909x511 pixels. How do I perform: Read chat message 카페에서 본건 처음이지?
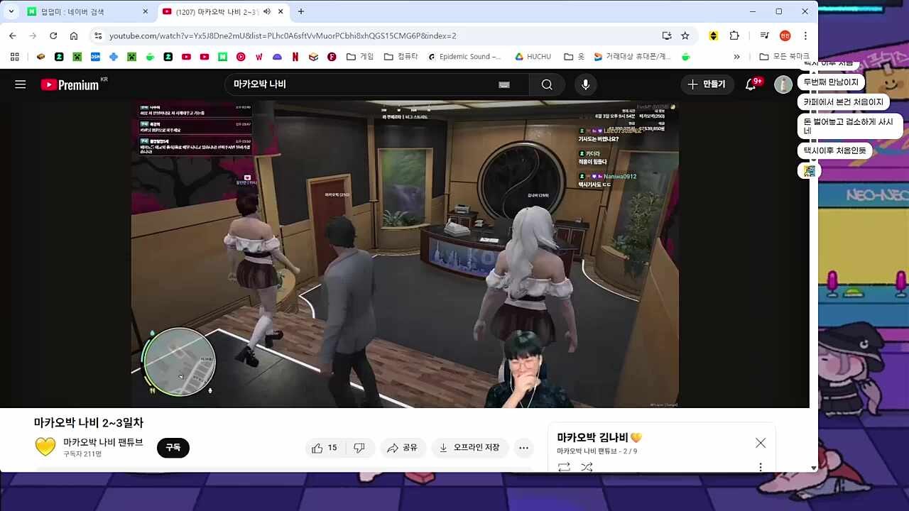844,102
